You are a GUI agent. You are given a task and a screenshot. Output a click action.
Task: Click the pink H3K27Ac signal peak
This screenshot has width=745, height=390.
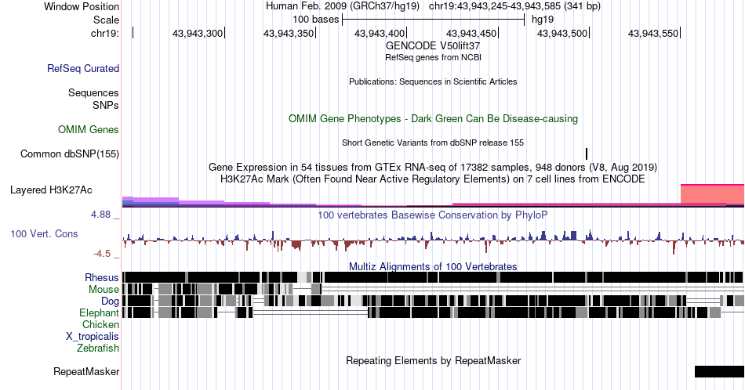coord(712,194)
